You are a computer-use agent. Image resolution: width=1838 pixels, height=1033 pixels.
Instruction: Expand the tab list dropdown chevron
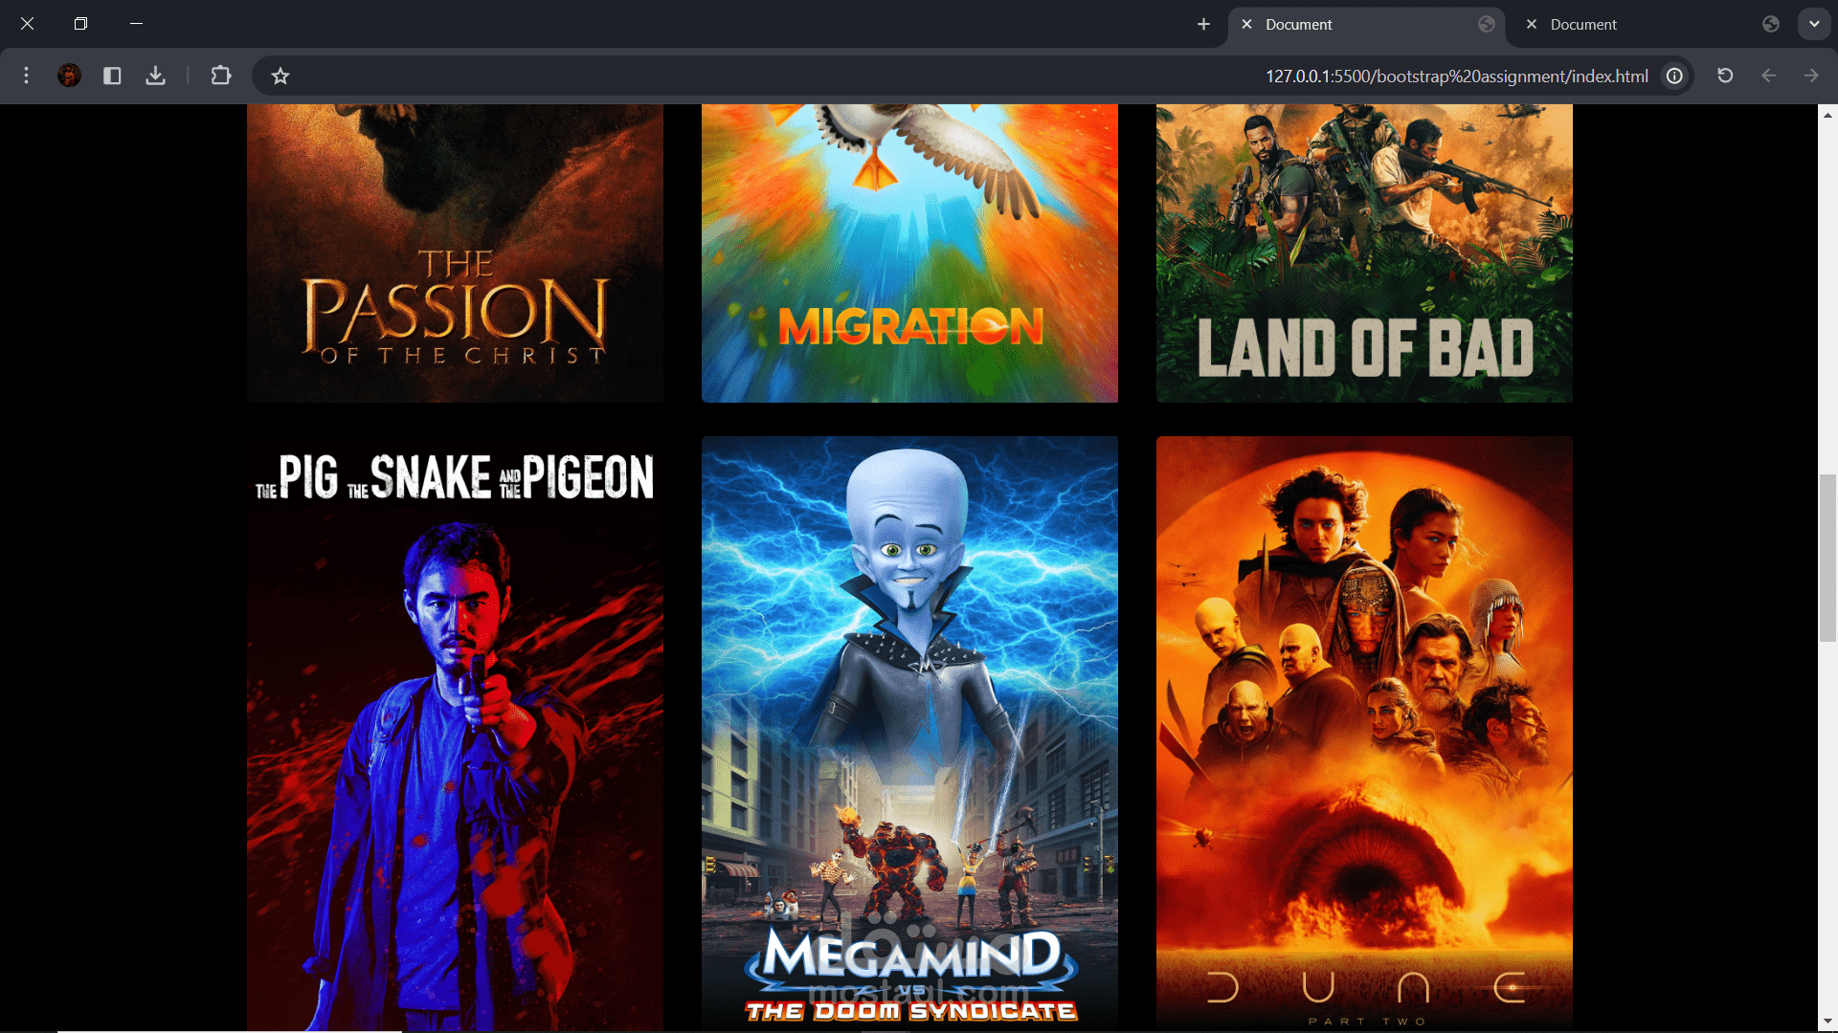point(1814,24)
